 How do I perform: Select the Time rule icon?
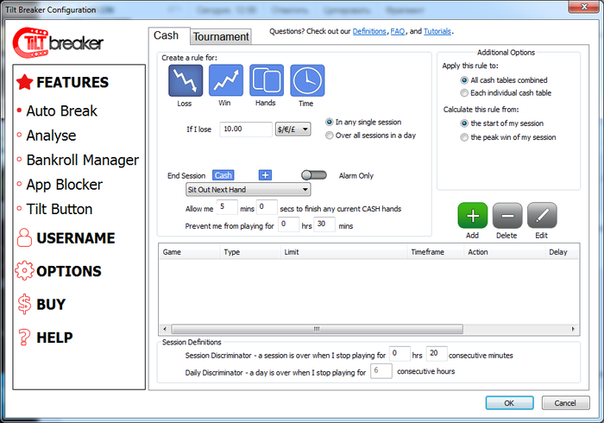307,80
